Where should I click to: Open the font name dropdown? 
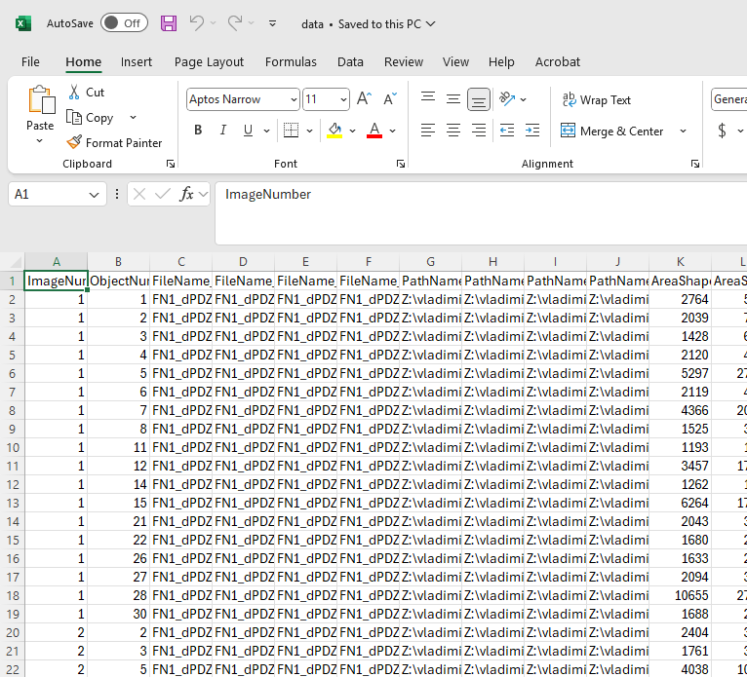click(294, 99)
